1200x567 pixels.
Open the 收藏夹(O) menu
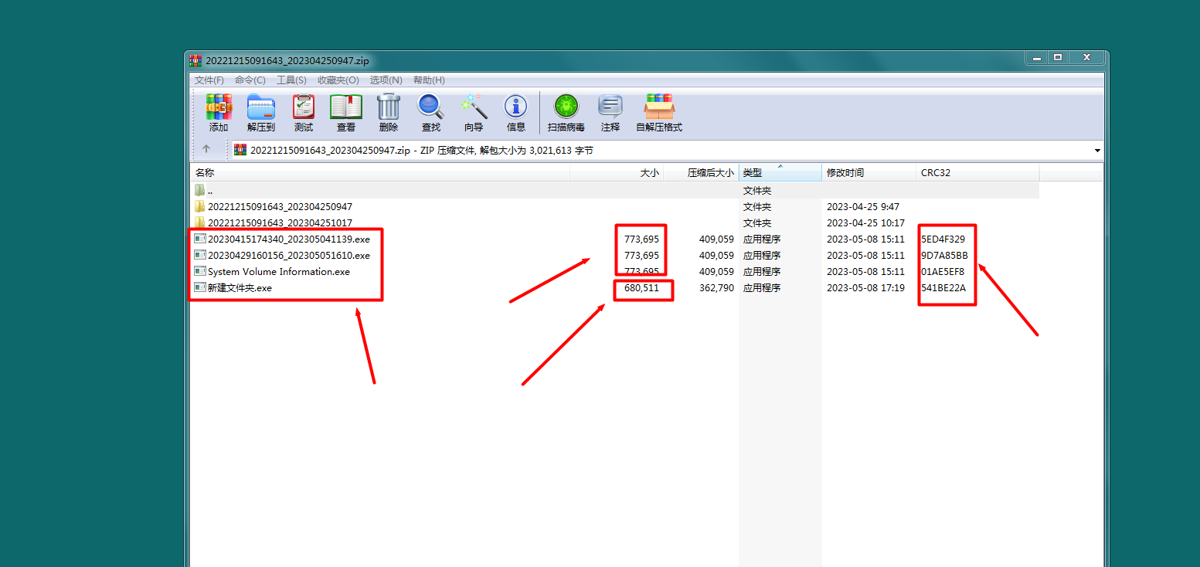click(x=338, y=80)
